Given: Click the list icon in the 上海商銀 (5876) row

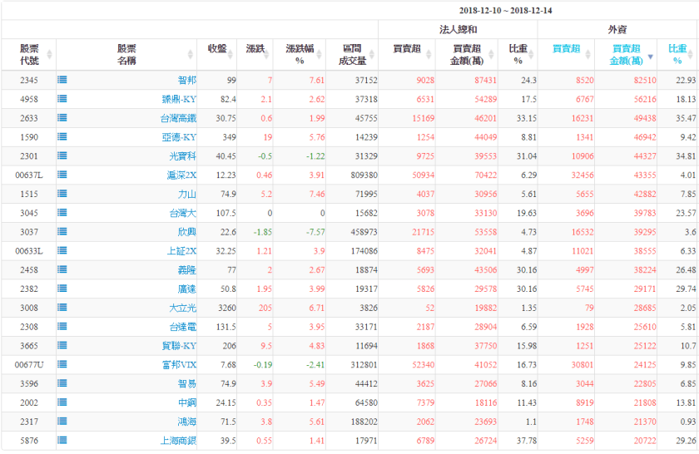Looking at the screenshot, I should pyautogui.click(x=62, y=441).
